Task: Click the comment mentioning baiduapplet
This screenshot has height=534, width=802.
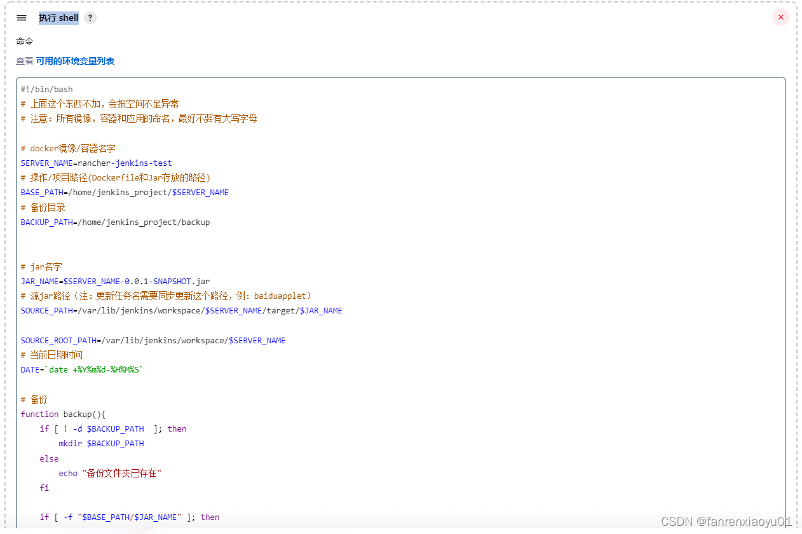Action: (166, 296)
